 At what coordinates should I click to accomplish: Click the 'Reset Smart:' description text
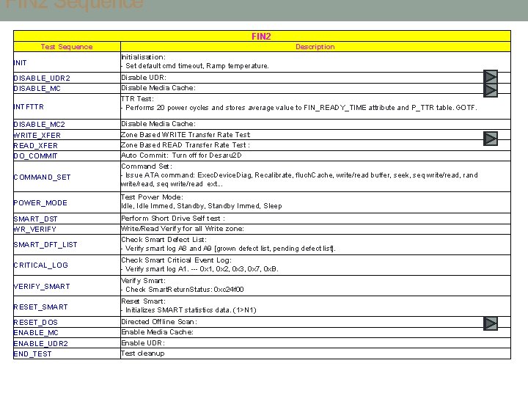click(144, 301)
